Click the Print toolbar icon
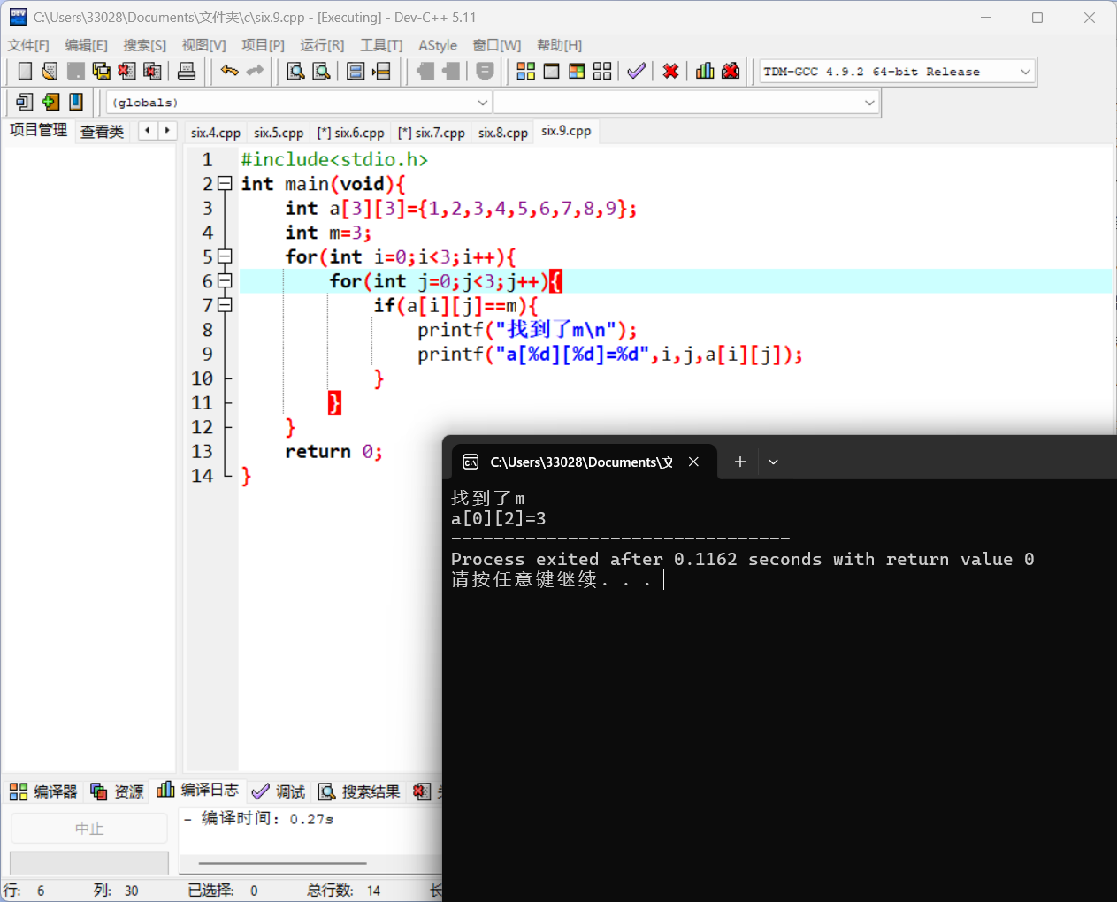The image size is (1117, 902). [x=187, y=71]
